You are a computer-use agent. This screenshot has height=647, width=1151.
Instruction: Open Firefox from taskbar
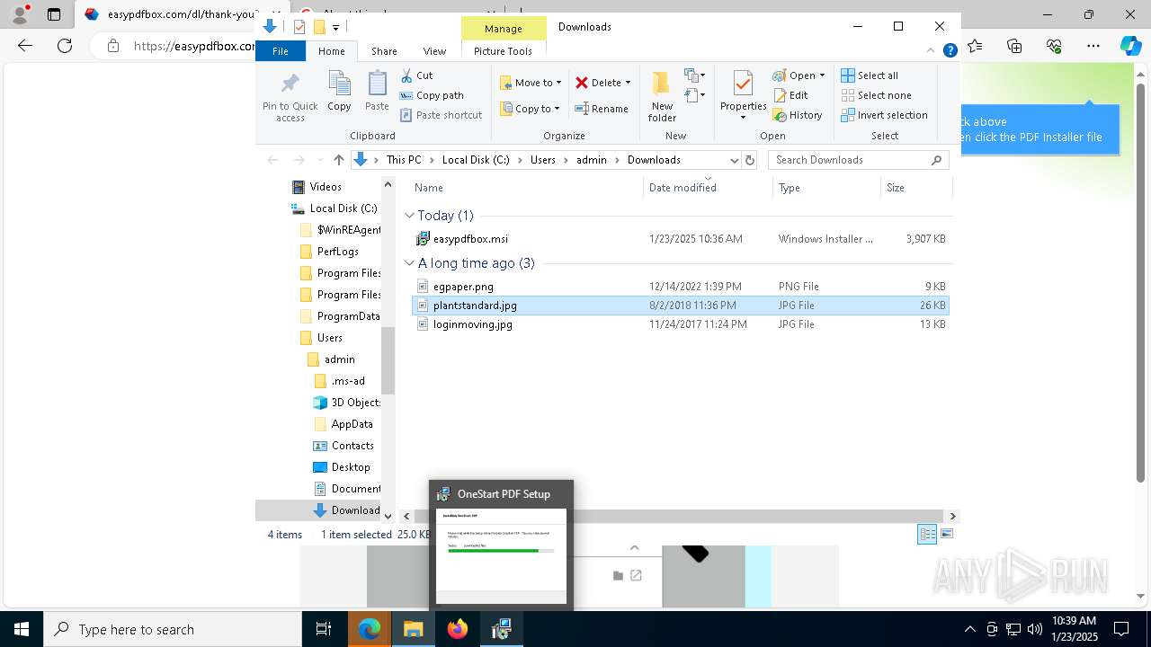pos(458,630)
